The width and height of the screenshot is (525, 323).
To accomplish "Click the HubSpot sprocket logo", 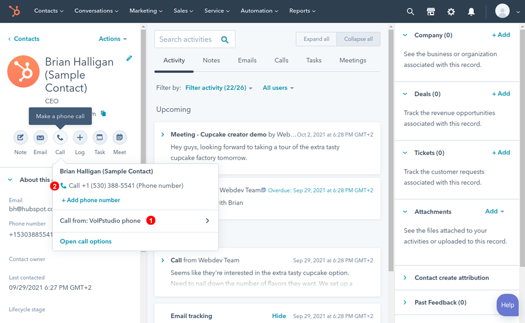I will pos(15,11).
